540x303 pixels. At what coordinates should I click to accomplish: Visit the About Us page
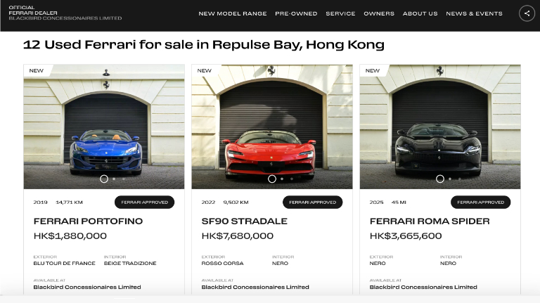point(420,14)
